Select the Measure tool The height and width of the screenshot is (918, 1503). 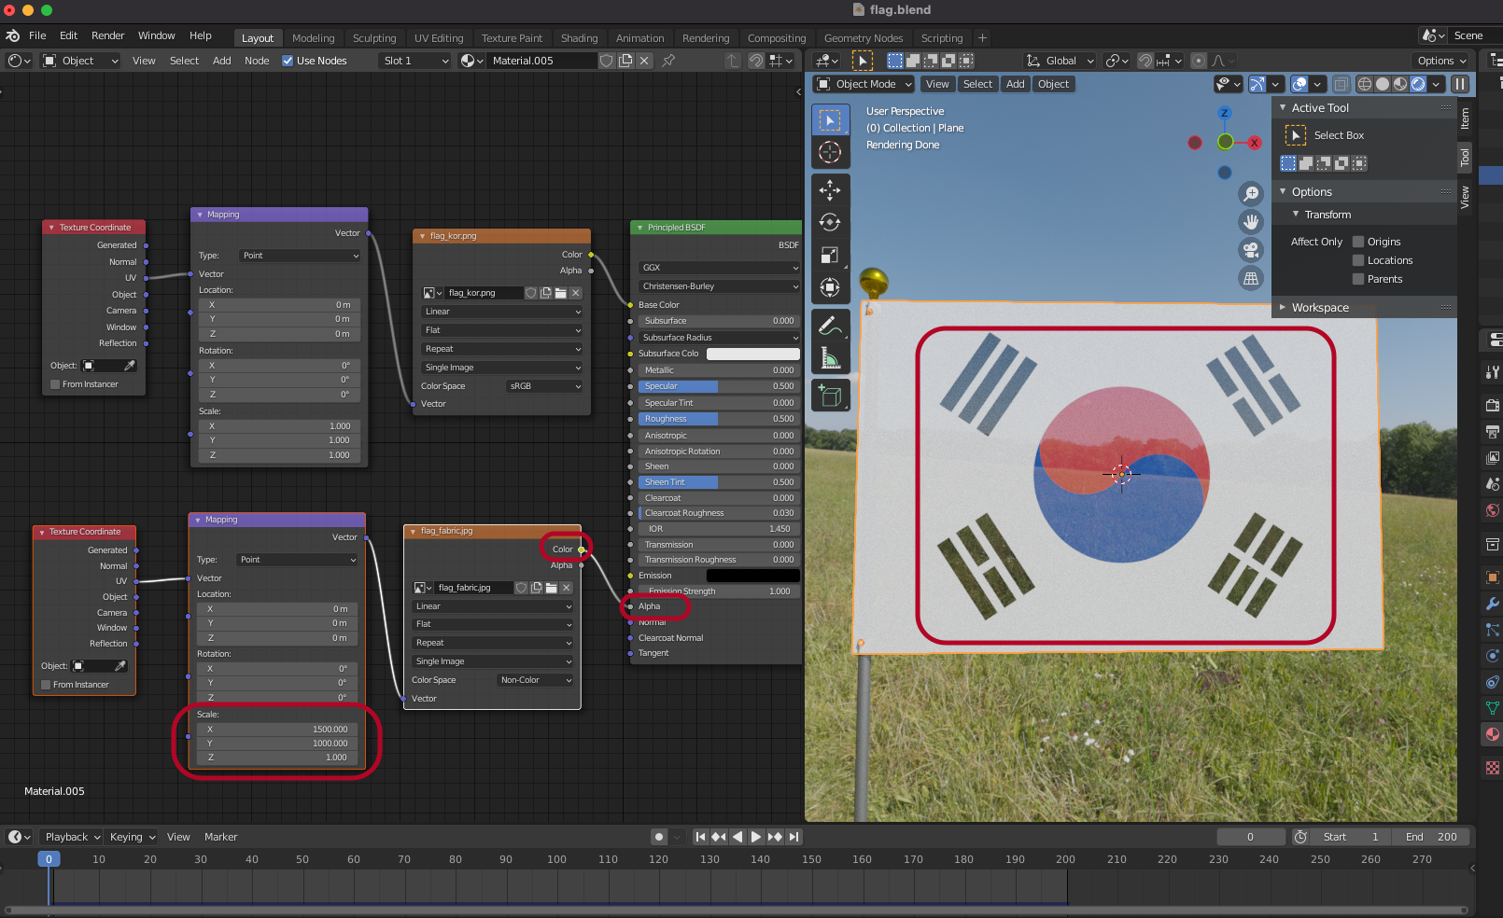coord(830,358)
